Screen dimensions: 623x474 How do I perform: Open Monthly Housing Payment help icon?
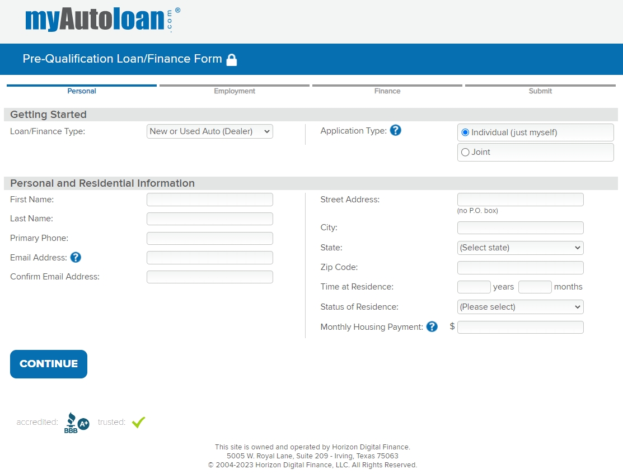pyautogui.click(x=432, y=326)
